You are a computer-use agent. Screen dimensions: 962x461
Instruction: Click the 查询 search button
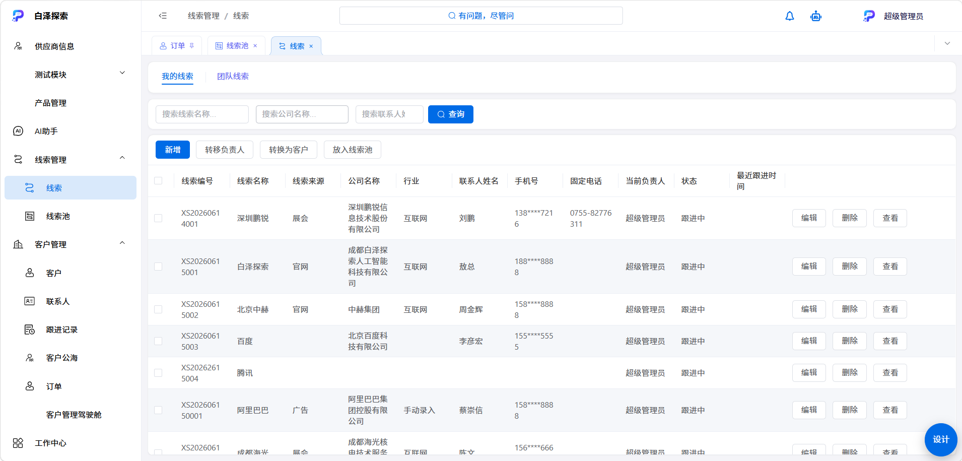click(451, 114)
